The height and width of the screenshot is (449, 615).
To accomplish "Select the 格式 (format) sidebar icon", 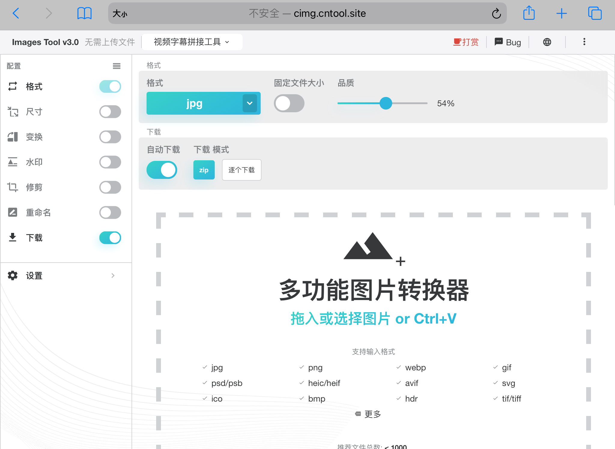I will (13, 86).
